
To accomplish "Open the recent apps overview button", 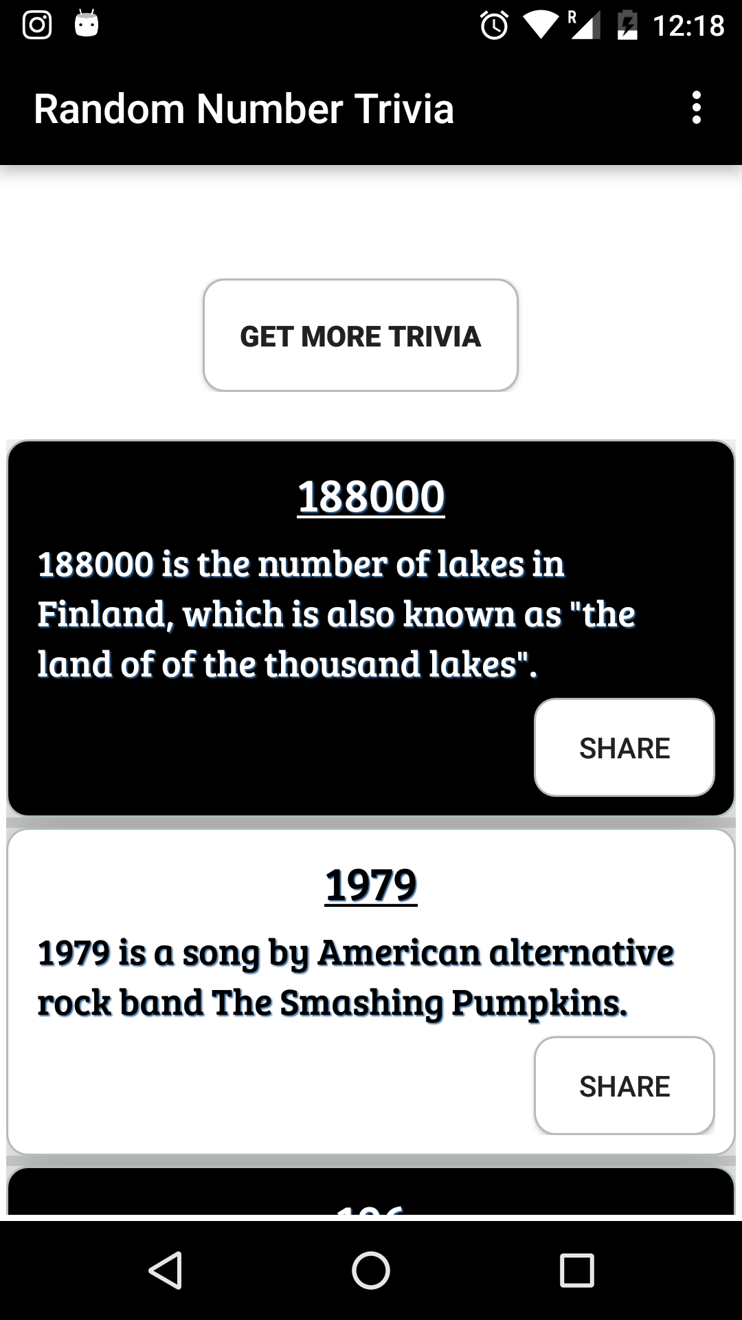I will 576,1270.
